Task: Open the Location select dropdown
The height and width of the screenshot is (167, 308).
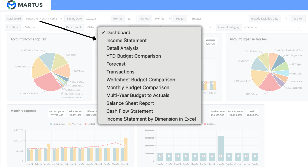Action: (41, 27)
